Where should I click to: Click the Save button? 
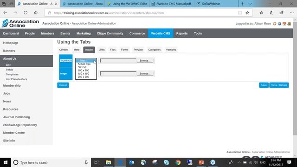(264, 85)
